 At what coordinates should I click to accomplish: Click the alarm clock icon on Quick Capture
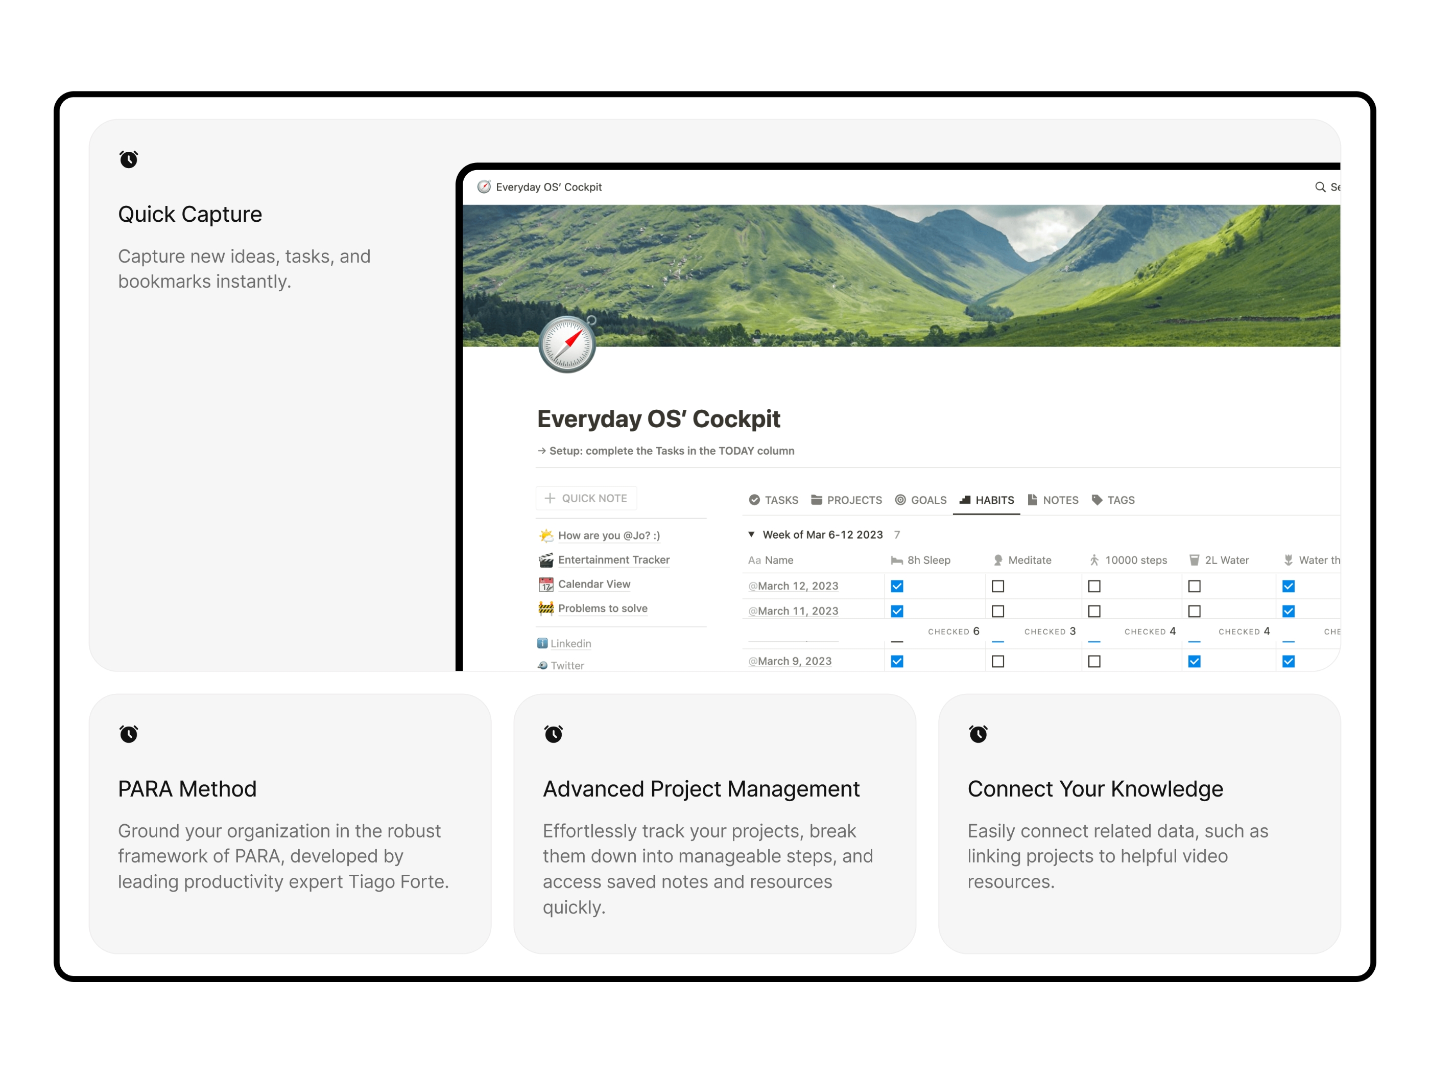click(x=128, y=157)
